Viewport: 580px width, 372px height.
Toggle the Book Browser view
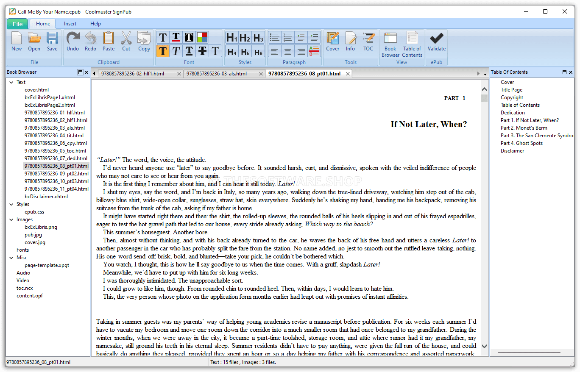(390, 44)
